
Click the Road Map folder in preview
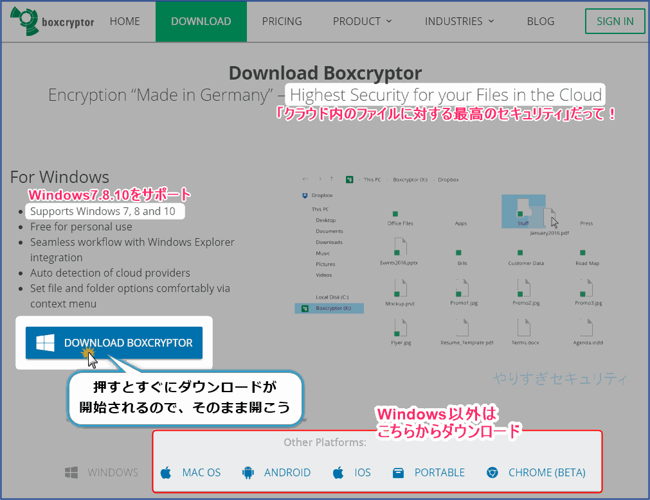click(587, 258)
